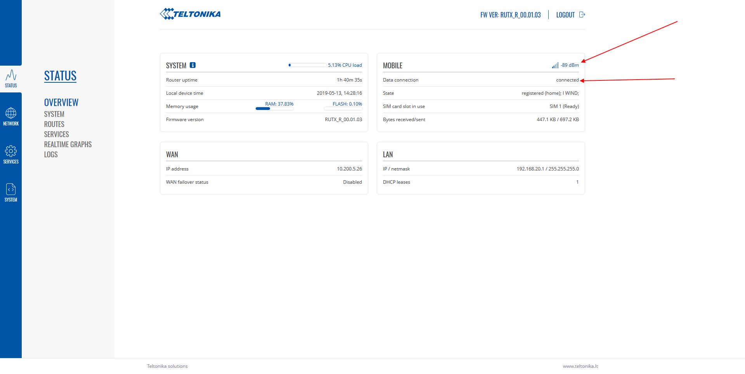Click the local device time value

click(339, 93)
